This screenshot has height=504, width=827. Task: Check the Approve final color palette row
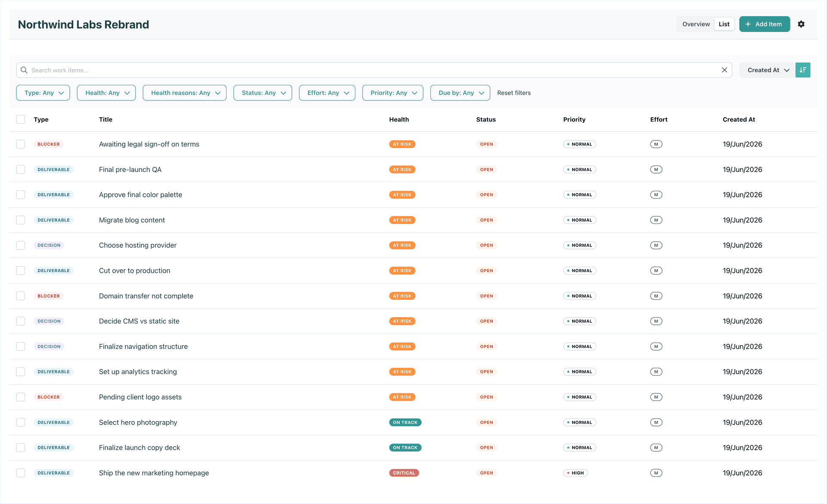[21, 195]
